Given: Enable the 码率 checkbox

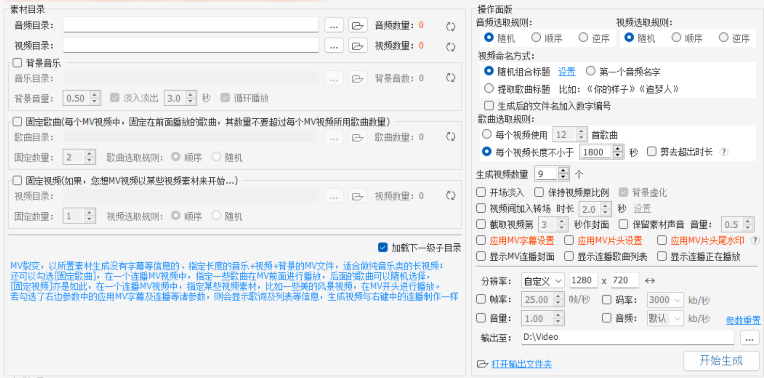Looking at the screenshot, I should (x=607, y=299).
